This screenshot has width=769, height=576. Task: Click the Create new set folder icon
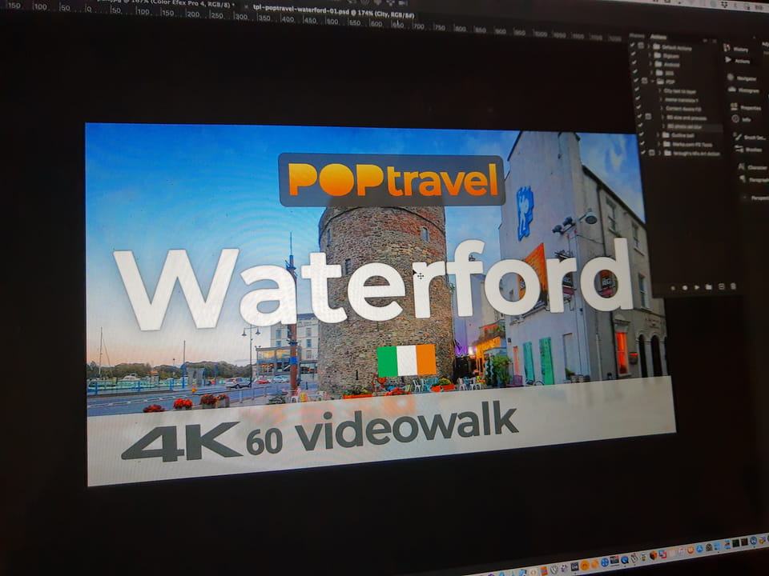(709, 286)
